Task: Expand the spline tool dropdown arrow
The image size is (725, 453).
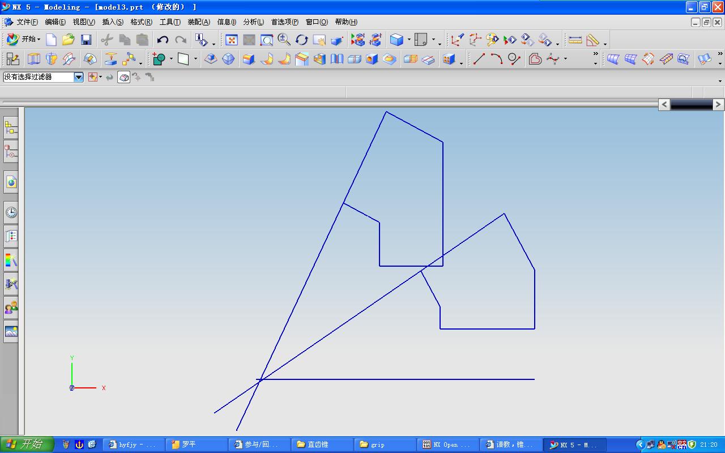Action: tap(565, 59)
